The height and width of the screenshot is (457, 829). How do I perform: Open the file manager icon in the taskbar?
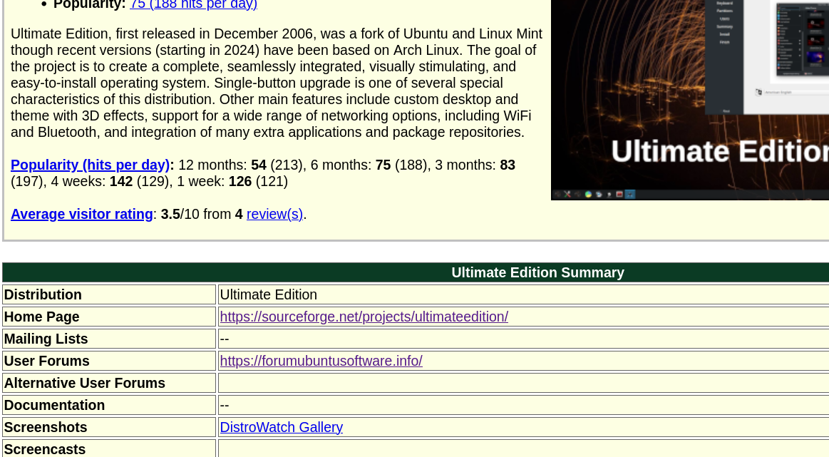(599, 194)
